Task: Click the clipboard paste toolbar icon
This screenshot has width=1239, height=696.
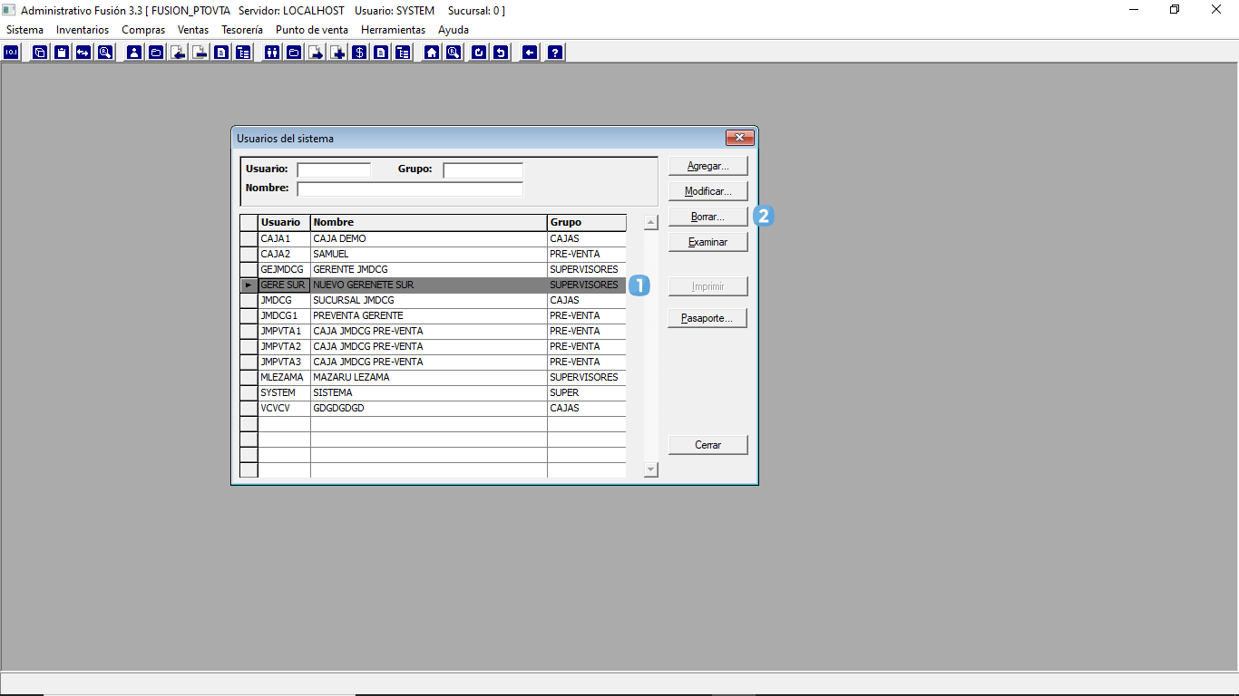Action: (x=62, y=52)
